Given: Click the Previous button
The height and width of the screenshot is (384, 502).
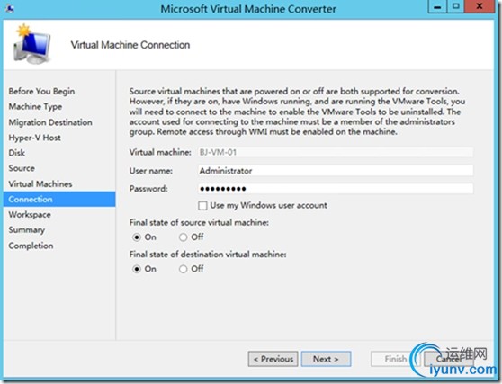Looking at the screenshot, I should 273,359.
